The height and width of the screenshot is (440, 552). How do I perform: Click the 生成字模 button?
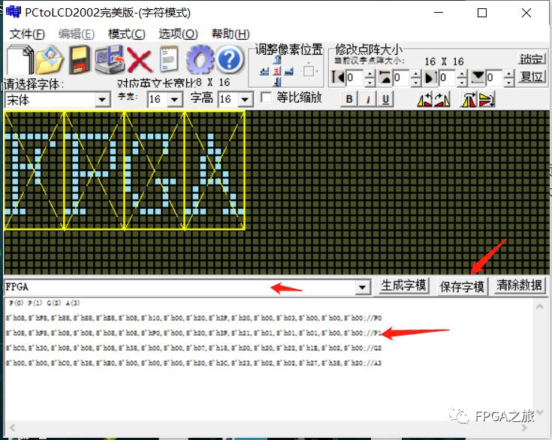(x=404, y=286)
